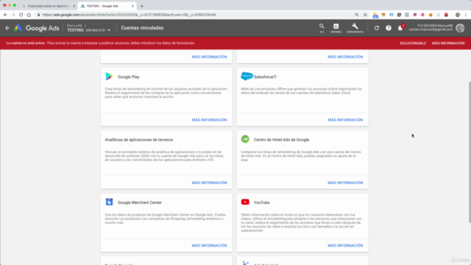Click the YouTube logo icon
The height and width of the screenshot is (265, 471).
(x=245, y=202)
